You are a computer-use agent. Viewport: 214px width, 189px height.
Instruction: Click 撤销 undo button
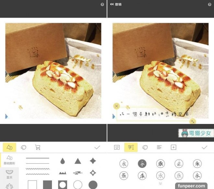pyautogui.click(x=116, y=4)
